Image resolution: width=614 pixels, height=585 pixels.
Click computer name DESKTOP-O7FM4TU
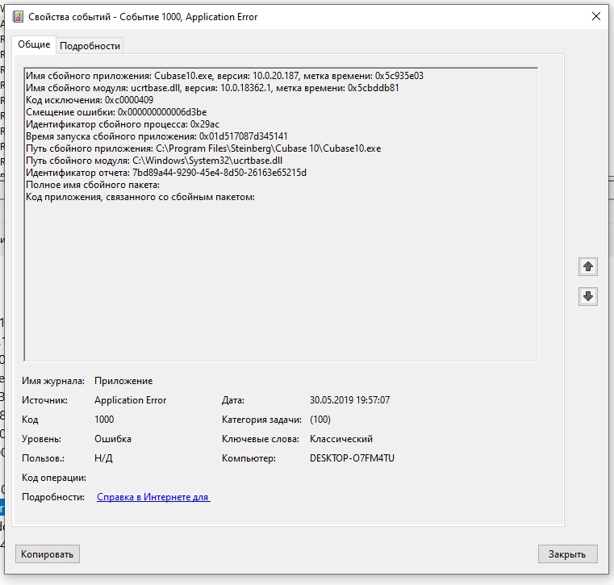point(352,458)
